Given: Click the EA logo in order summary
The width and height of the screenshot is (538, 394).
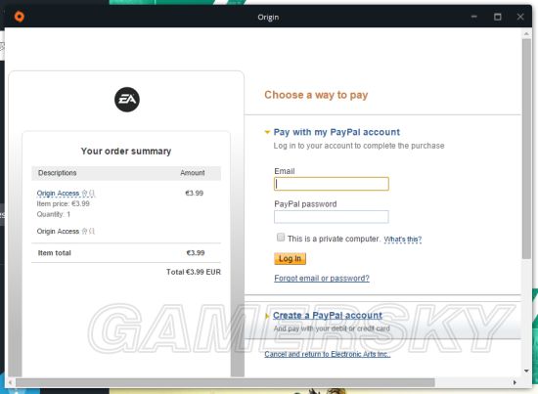Looking at the screenshot, I should (x=127, y=100).
